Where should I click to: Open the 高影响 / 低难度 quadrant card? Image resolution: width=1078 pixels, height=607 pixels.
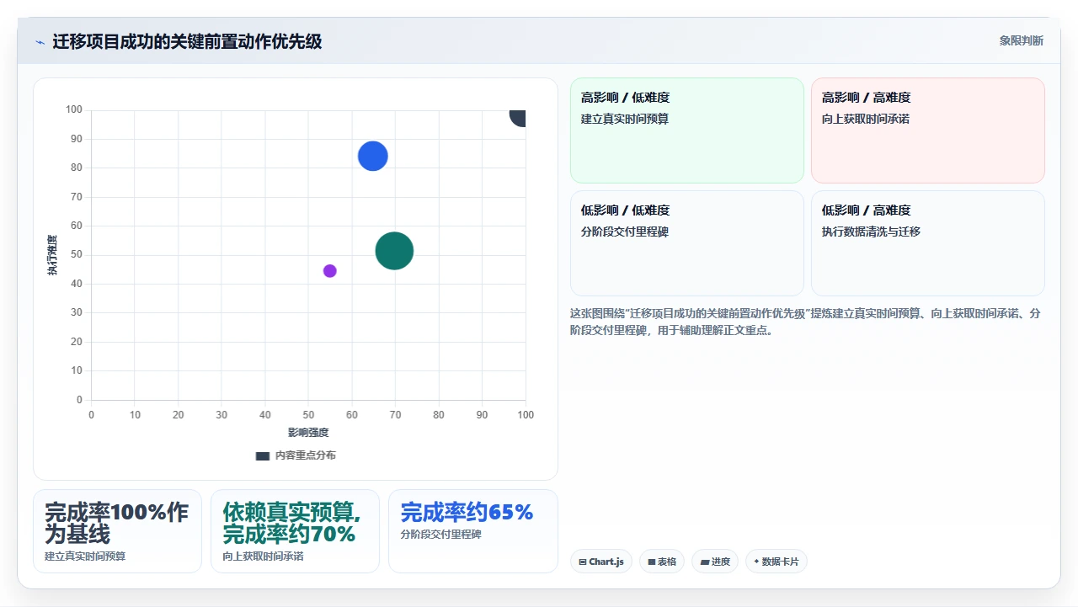point(687,130)
